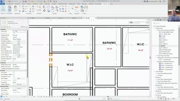Click the search magnifier in Project Browser

pos(154,23)
